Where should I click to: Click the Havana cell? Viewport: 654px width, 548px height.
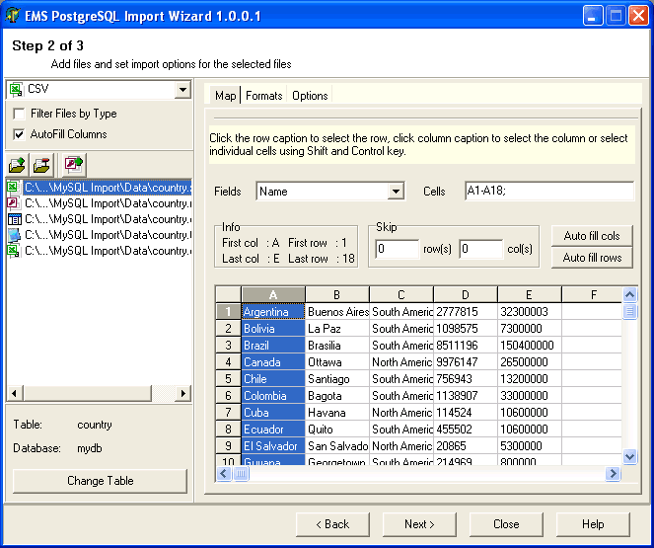(337, 413)
